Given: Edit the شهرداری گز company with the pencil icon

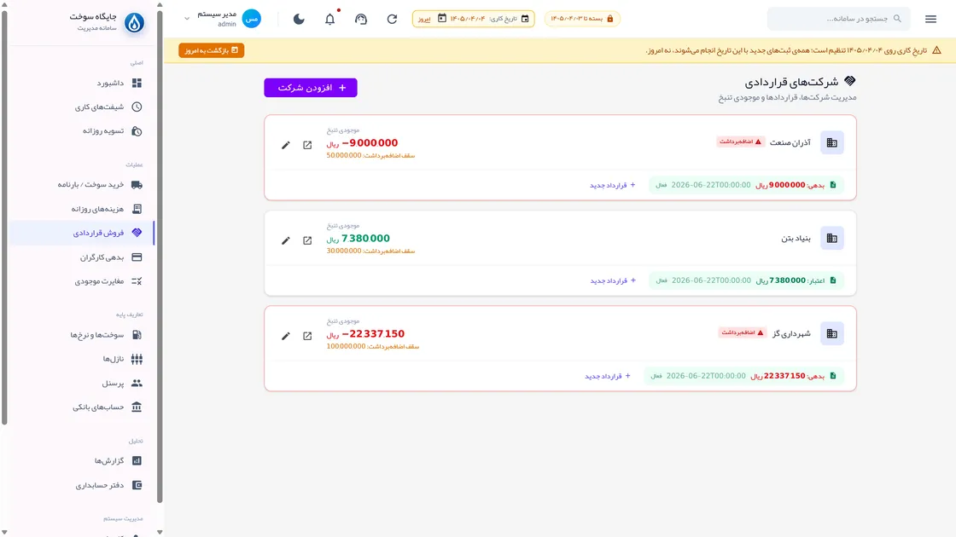Looking at the screenshot, I should [x=285, y=336].
